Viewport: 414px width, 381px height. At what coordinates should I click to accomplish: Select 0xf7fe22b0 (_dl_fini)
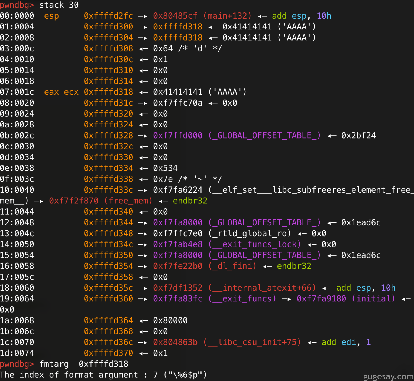[x=205, y=266]
